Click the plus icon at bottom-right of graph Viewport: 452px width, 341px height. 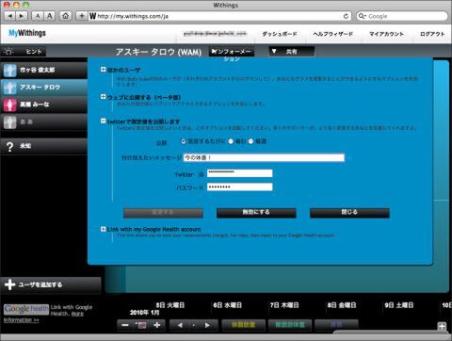click(x=442, y=326)
